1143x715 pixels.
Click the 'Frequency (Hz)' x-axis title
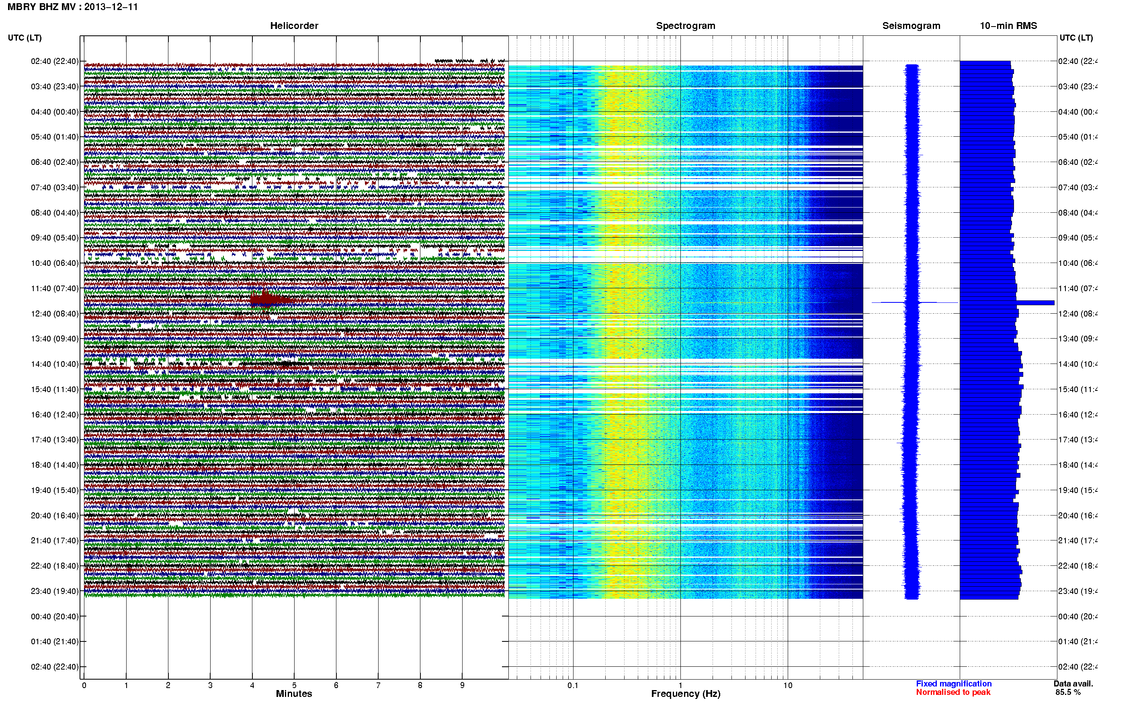(686, 694)
